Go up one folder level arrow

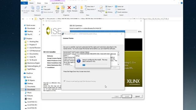(x=32, y=19)
